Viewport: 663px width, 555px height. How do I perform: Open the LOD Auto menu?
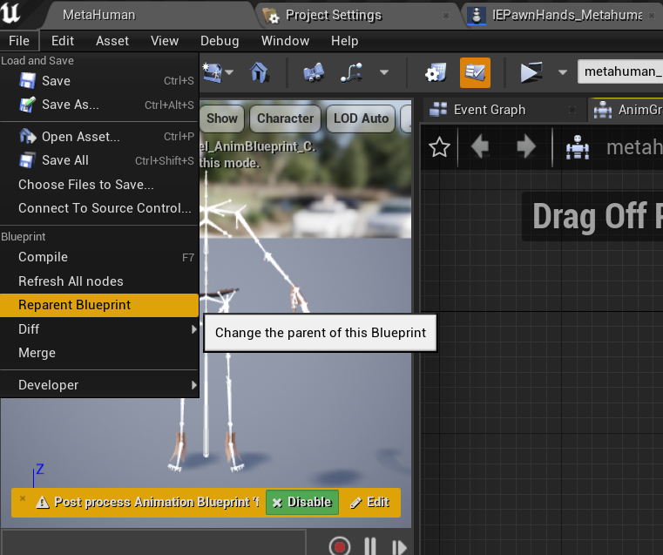[361, 118]
